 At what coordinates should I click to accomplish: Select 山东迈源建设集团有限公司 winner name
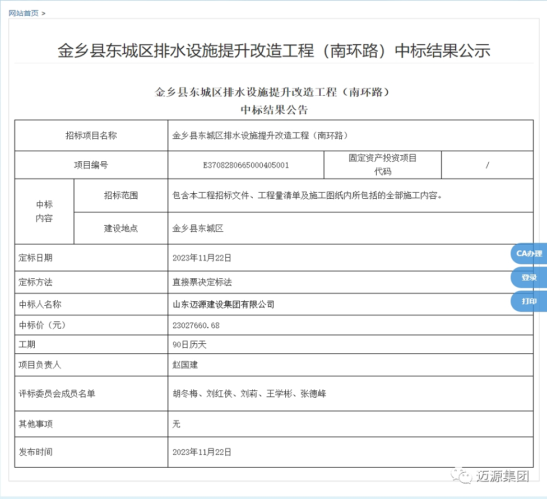pos(223,305)
